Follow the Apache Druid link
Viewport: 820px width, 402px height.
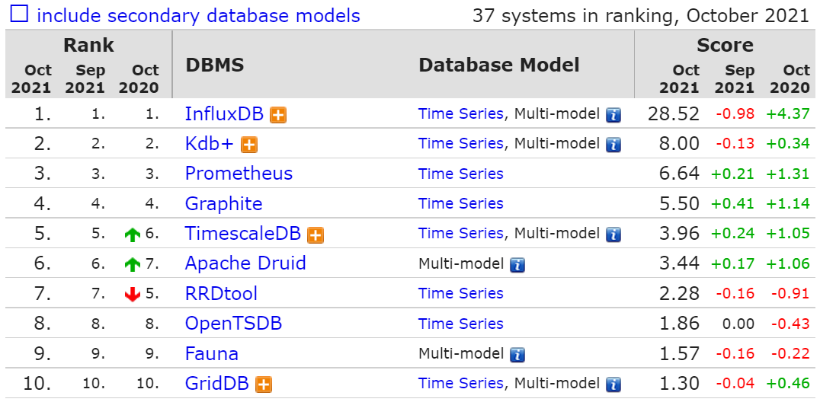[245, 263]
